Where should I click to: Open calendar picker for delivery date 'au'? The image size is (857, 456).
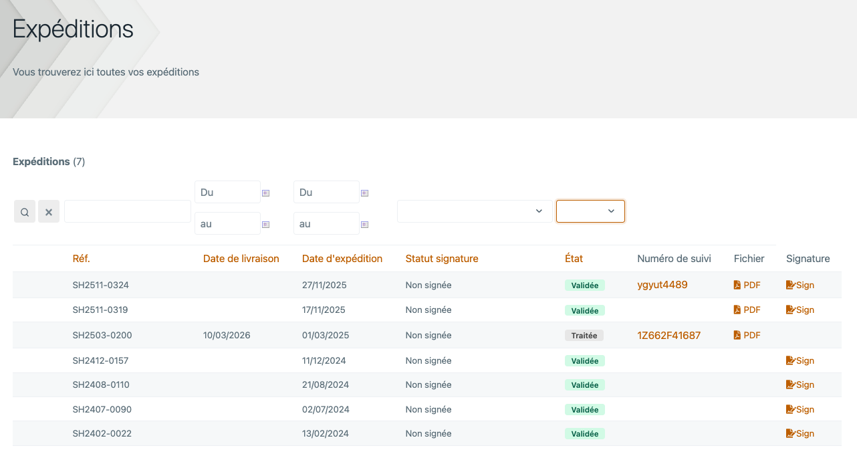[x=265, y=224]
